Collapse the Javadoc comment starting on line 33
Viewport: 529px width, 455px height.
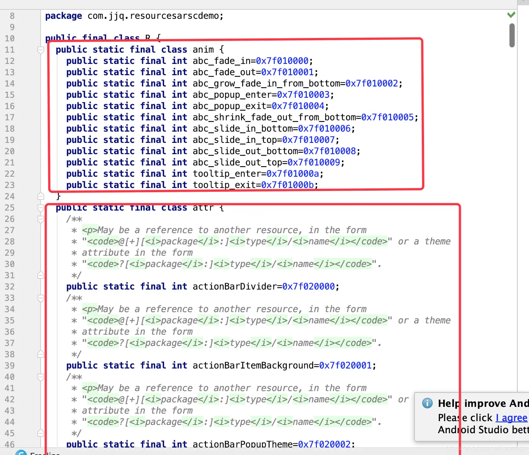41,298
